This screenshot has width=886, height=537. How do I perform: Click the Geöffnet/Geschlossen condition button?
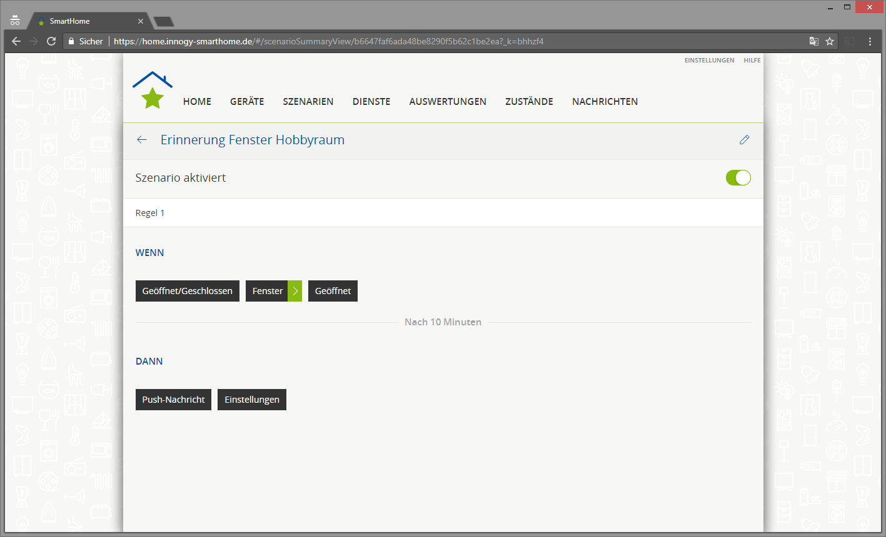pyautogui.click(x=187, y=291)
